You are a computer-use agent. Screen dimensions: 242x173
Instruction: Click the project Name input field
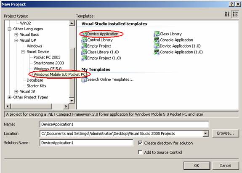(x=124, y=125)
